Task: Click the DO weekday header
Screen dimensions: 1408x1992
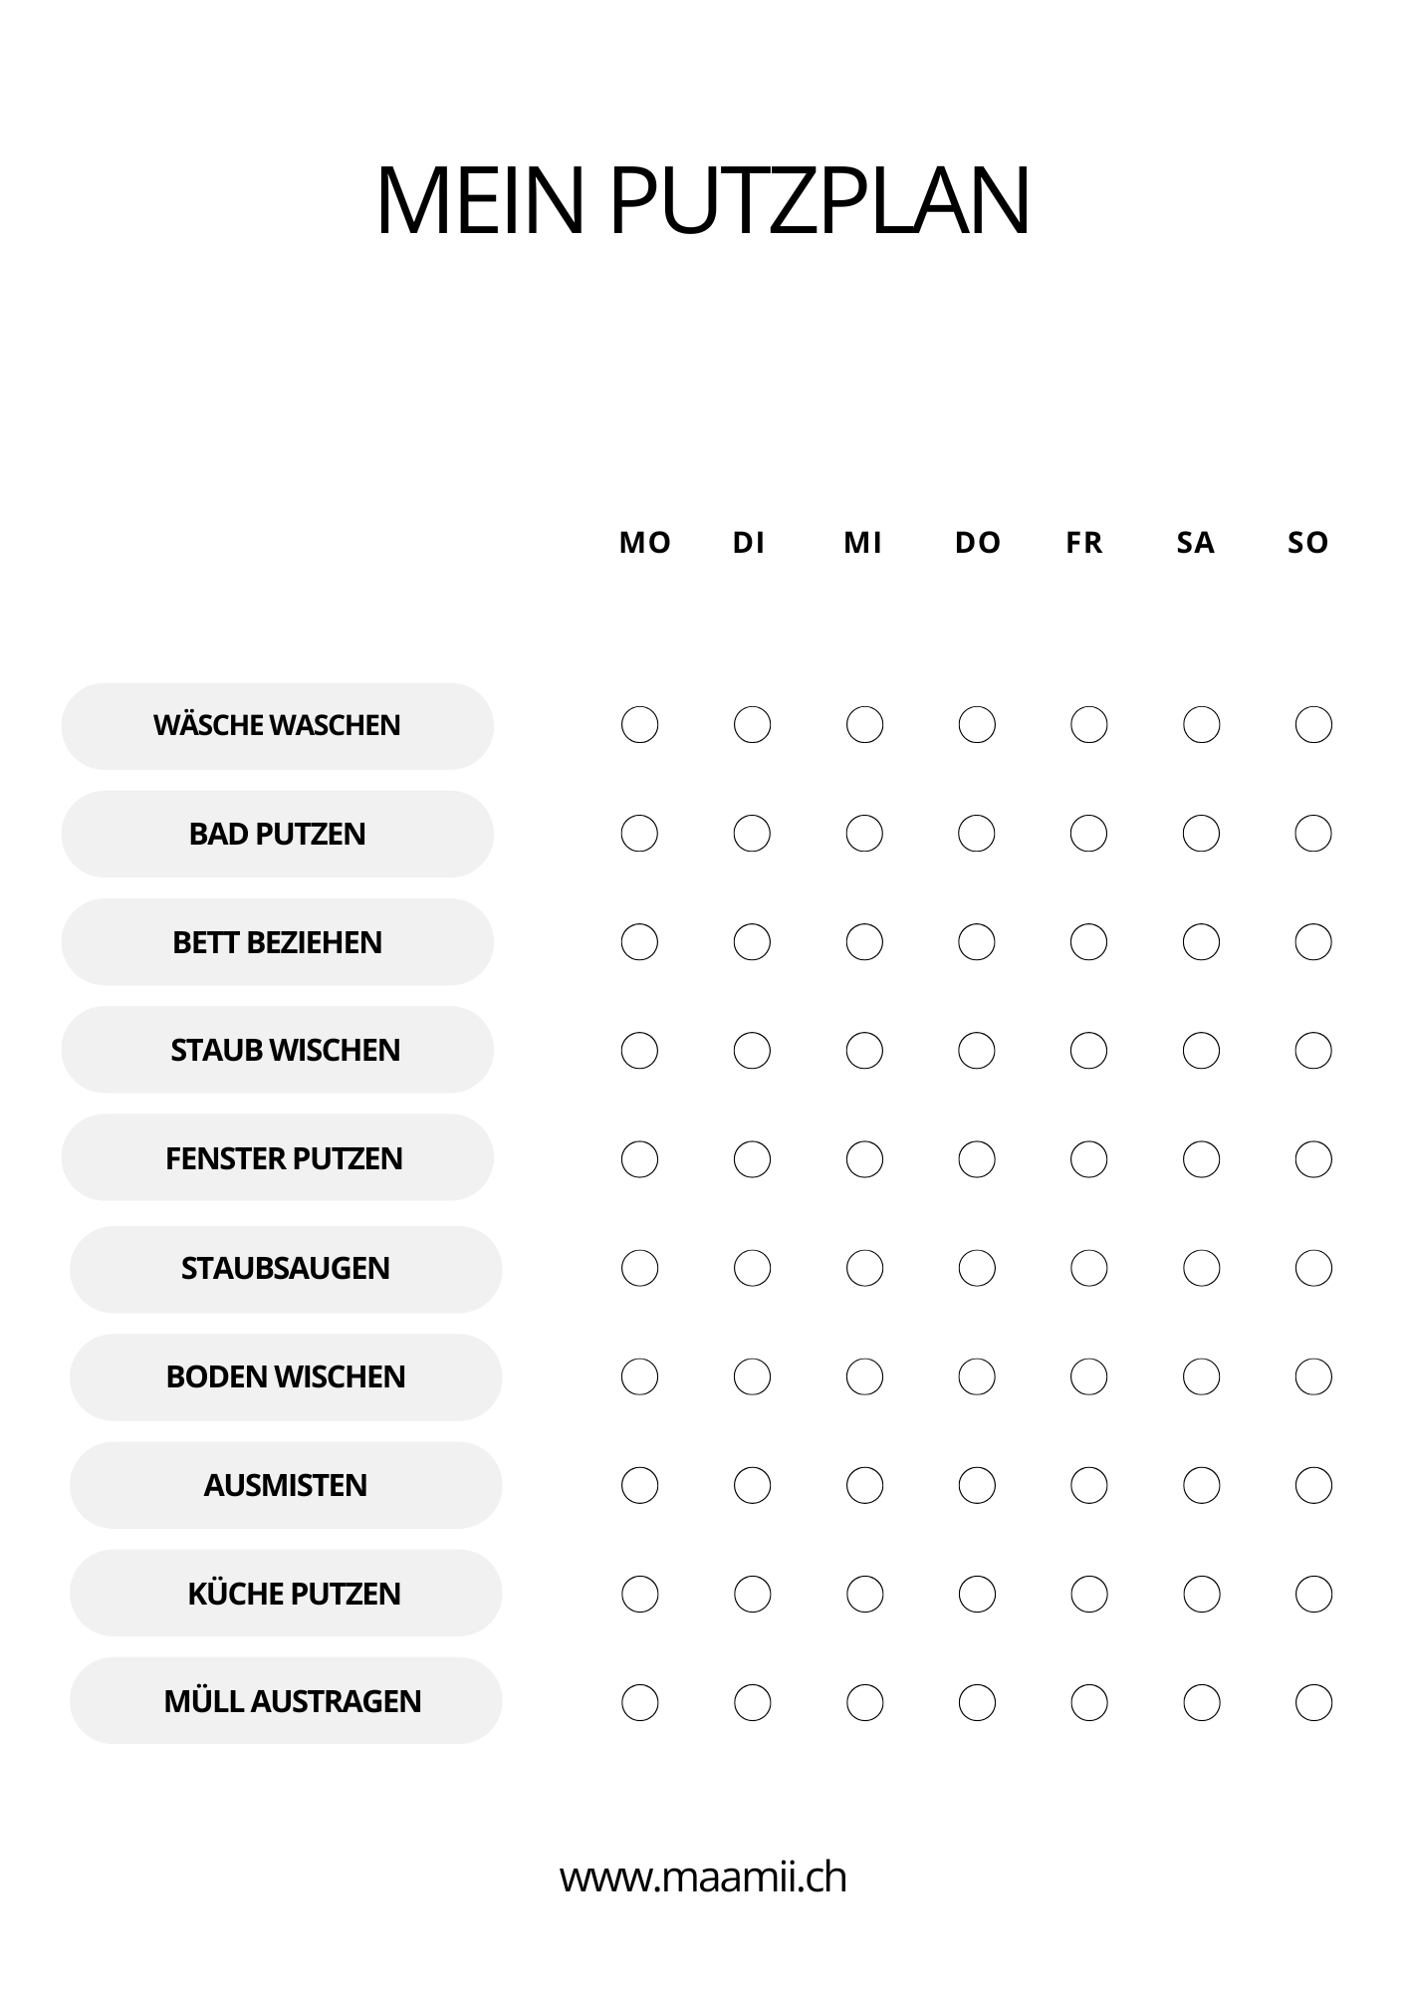Action: tap(978, 543)
